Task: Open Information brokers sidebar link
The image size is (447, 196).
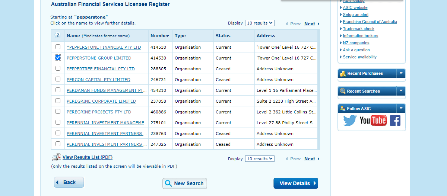Action: coord(361,36)
